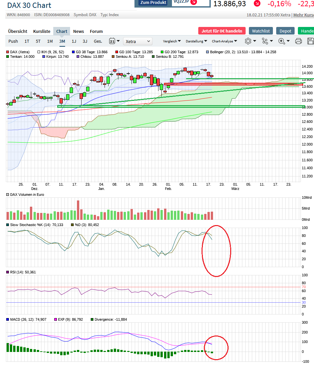
Task: Open the chart settings gear icon
Action: (248, 41)
